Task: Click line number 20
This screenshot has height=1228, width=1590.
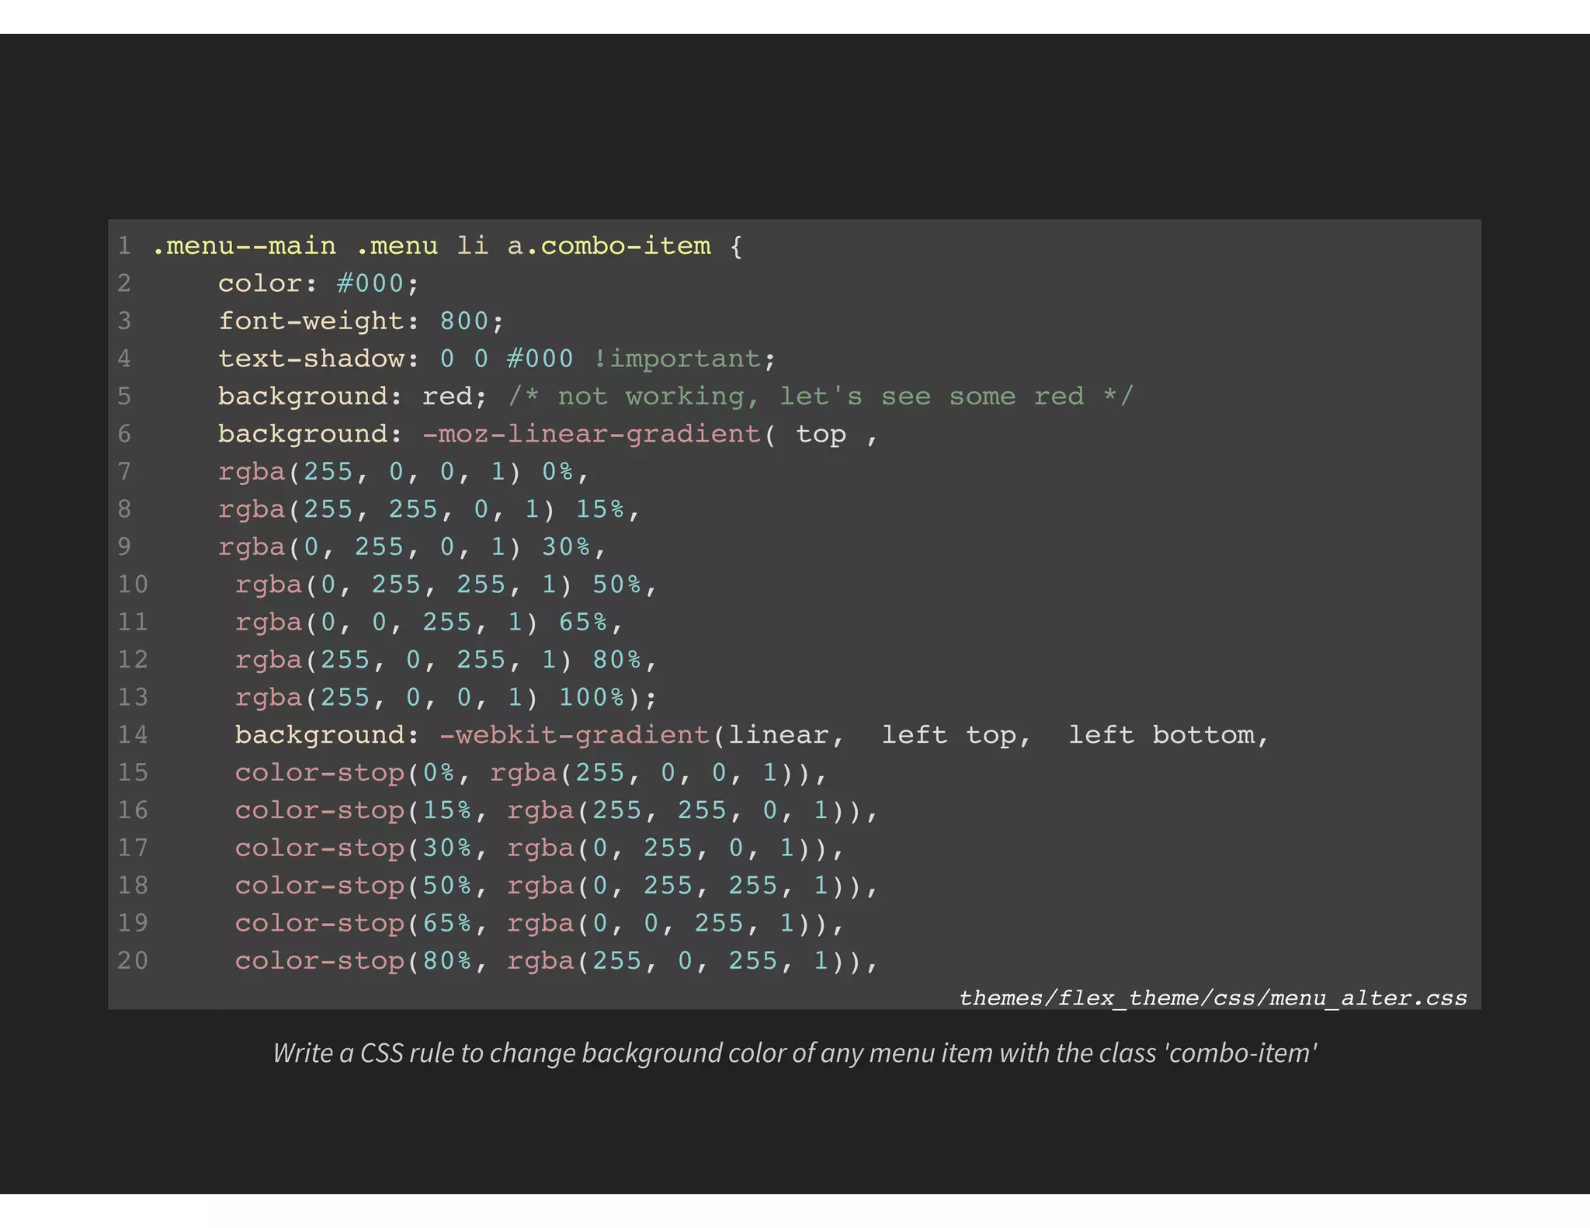Action: point(133,961)
